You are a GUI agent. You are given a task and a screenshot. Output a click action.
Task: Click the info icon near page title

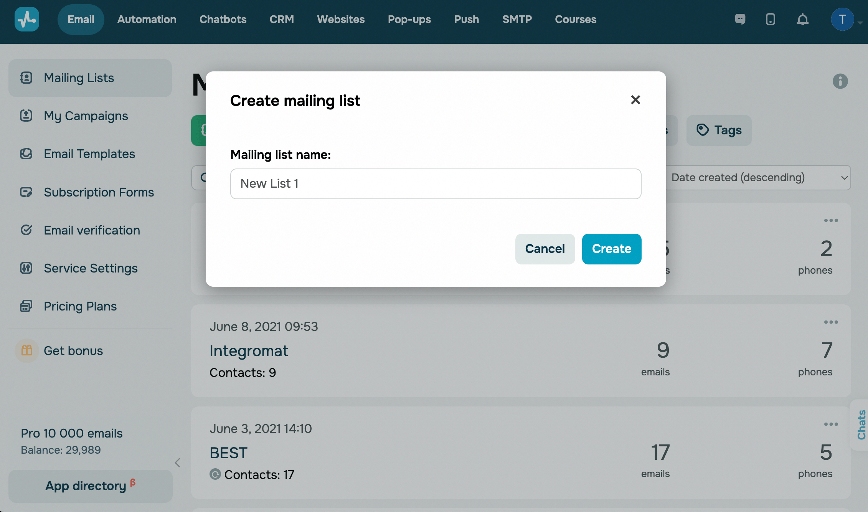coord(840,81)
